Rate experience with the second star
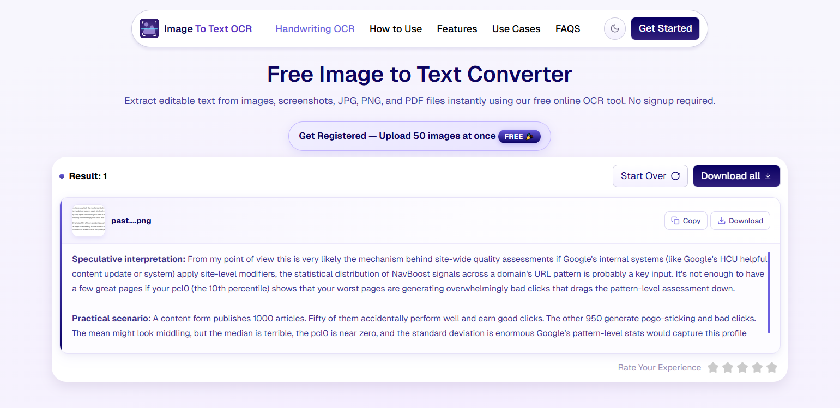The width and height of the screenshot is (840, 408). pyautogui.click(x=728, y=368)
